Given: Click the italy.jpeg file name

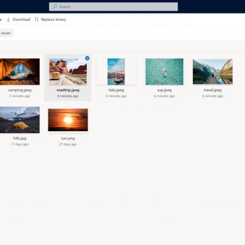Looking at the screenshot, I should tap(116, 90).
